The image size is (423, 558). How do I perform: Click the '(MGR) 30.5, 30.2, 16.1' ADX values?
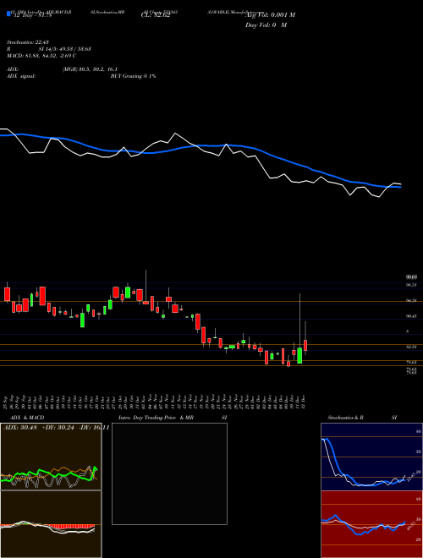pos(90,69)
